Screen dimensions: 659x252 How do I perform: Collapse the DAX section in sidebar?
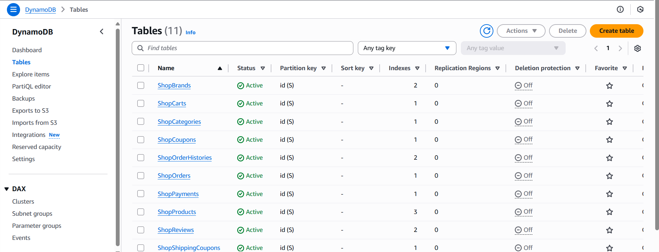7,189
